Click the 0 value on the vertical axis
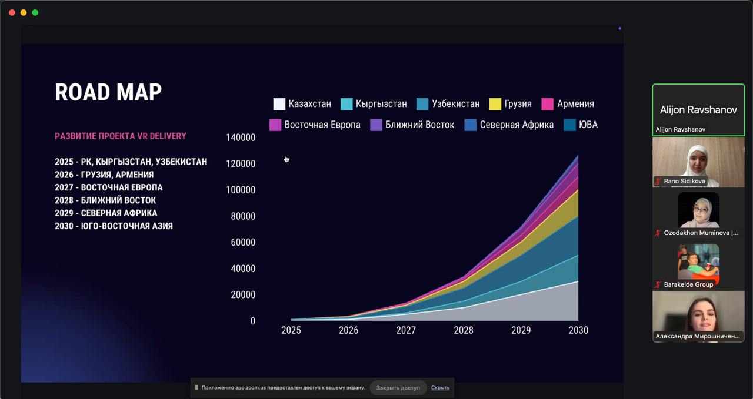The height and width of the screenshot is (399, 753). [253, 321]
